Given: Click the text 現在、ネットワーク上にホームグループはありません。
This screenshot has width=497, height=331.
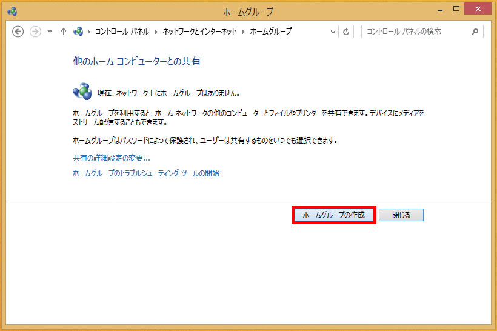Looking at the screenshot, I should 168,93.
